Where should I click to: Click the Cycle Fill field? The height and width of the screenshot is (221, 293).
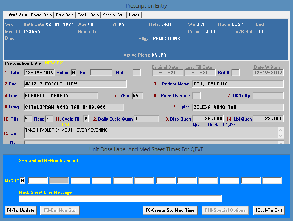pyautogui.click(x=86, y=119)
